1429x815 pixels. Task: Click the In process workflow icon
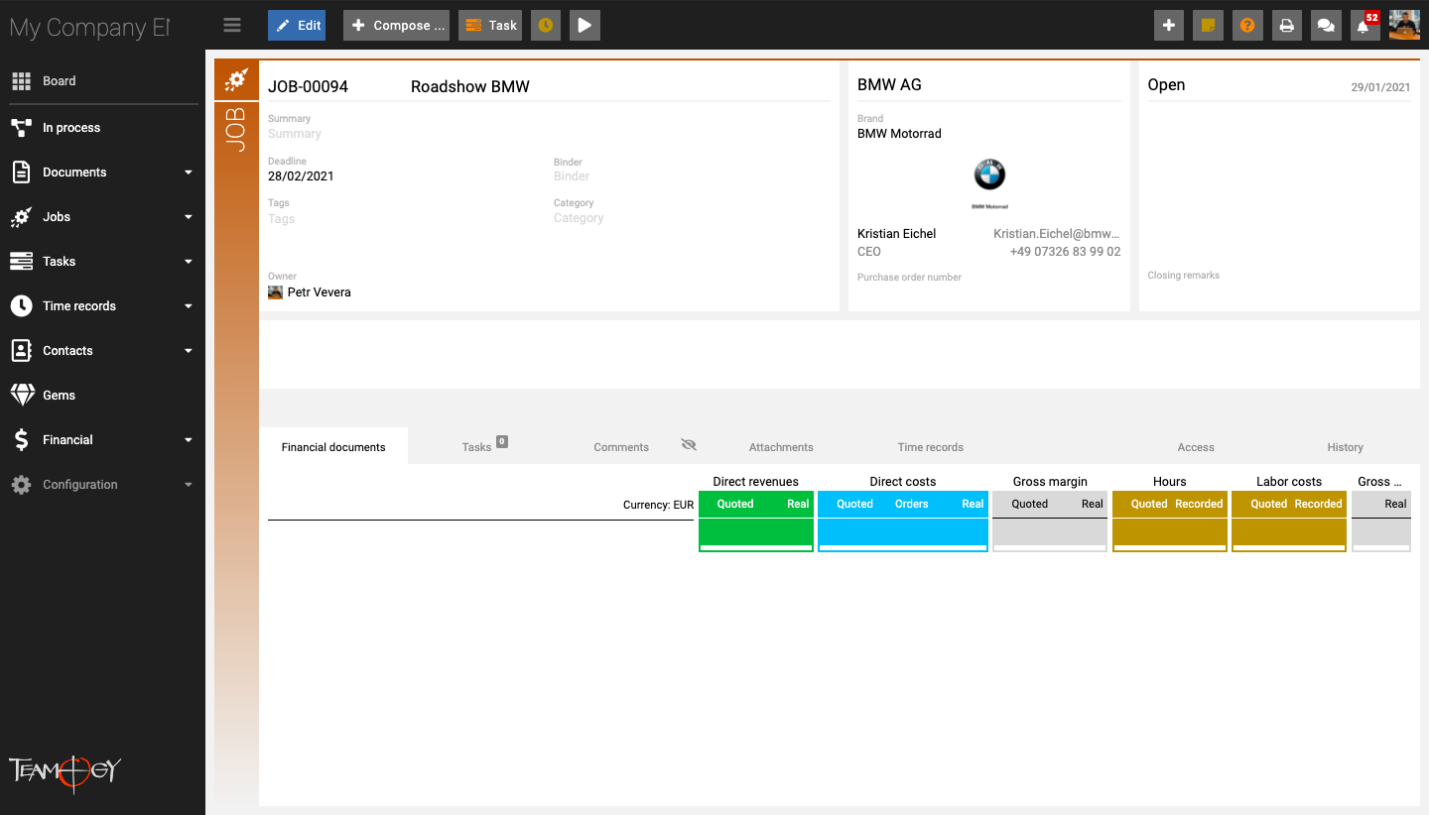(22, 128)
